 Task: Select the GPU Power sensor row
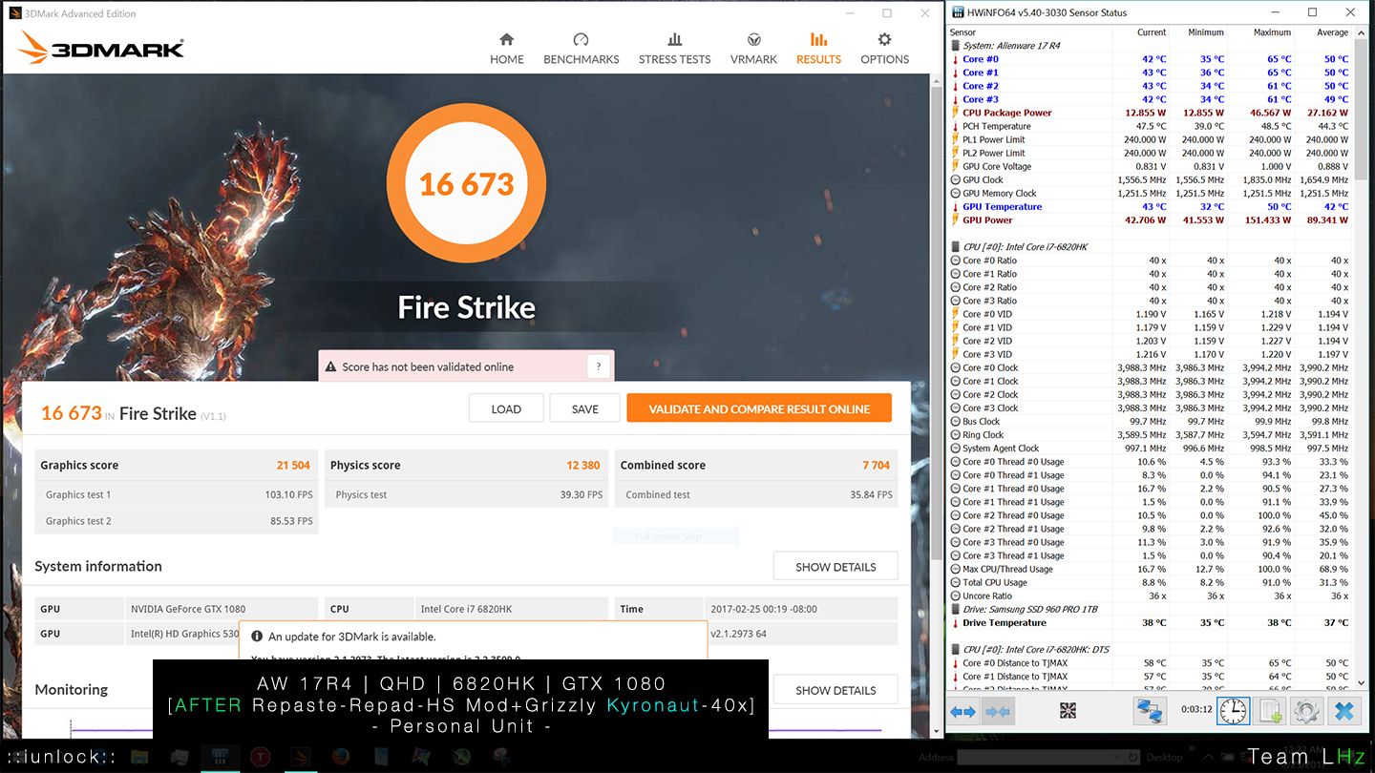1150,219
